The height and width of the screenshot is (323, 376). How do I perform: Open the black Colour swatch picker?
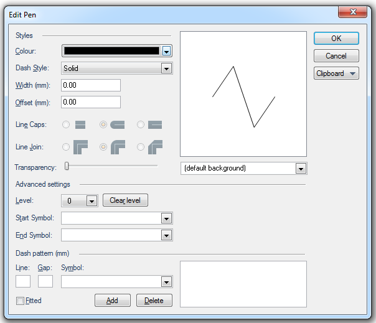pos(116,51)
